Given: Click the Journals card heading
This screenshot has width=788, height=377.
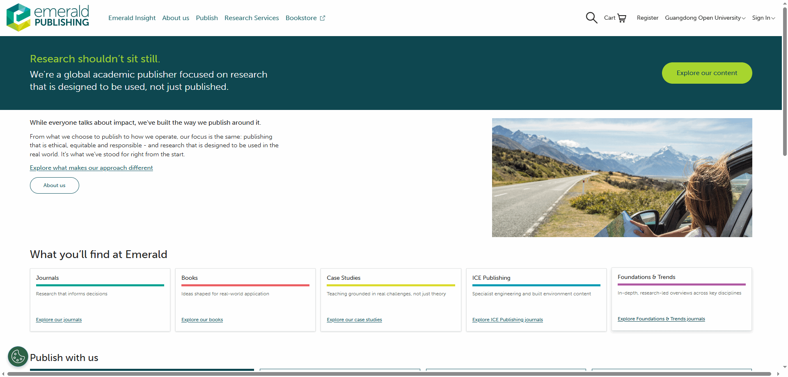Looking at the screenshot, I should click(x=47, y=278).
